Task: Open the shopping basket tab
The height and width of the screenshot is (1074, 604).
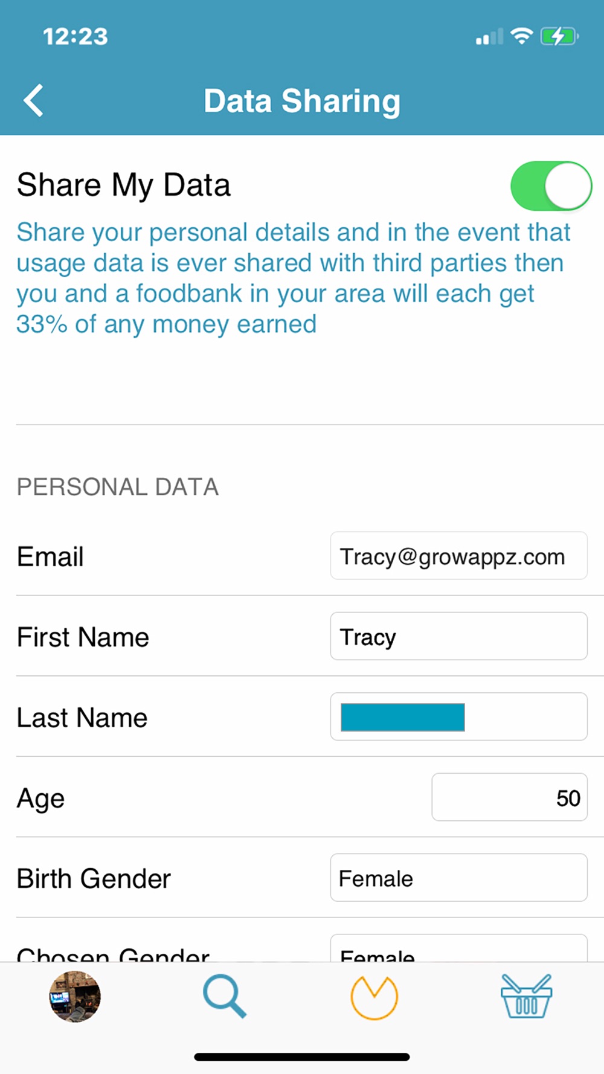Action: [526, 997]
